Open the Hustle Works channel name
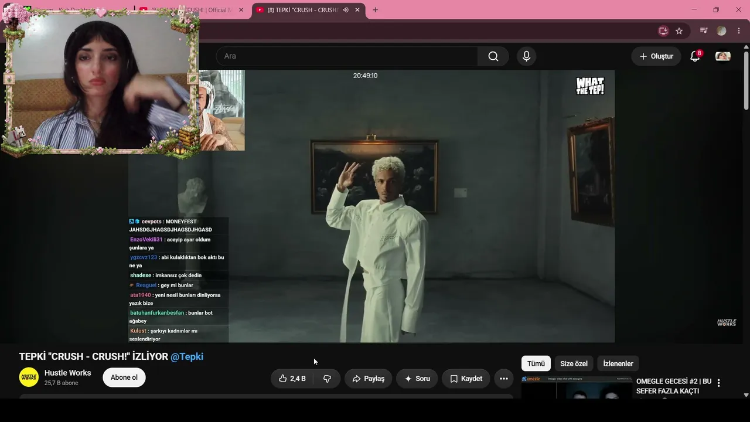The width and height of the screenshot is (750, 422). pos(68,373)
